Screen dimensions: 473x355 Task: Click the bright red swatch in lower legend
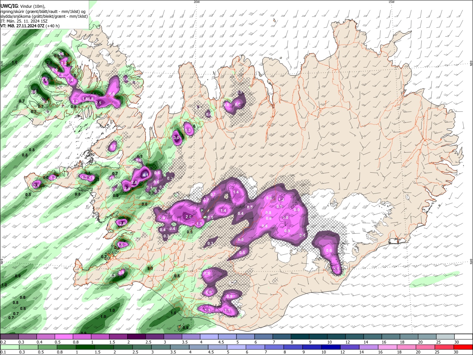[463, 347]
